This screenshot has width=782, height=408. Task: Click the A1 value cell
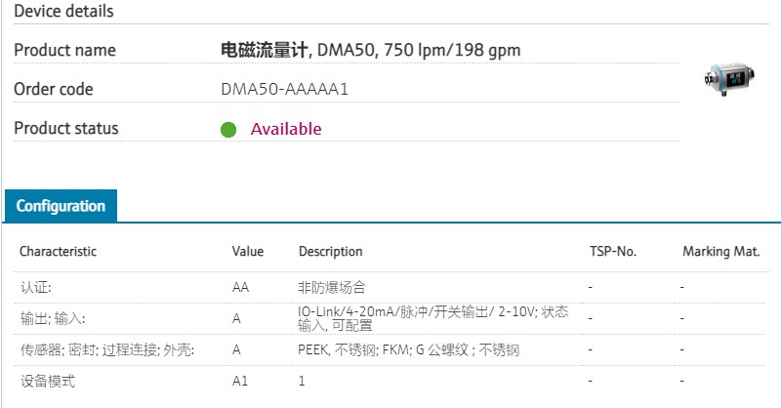(x=239, y=381)
